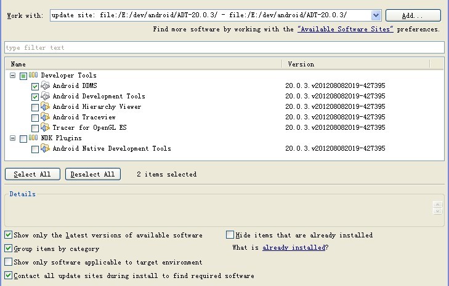
Task: Click the version value of Android Native Development Tools
Action: (x=335, y=148)
